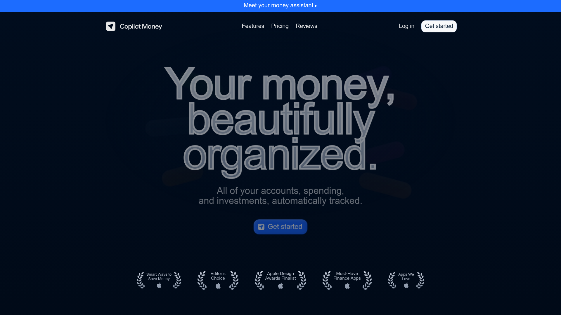
Task: Select the Apple Design Awards Finalist text
Action: point(280,276)
